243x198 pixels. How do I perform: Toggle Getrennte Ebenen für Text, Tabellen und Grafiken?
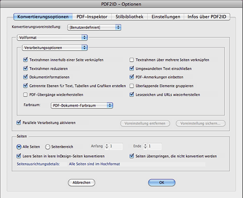click(25, 85)
